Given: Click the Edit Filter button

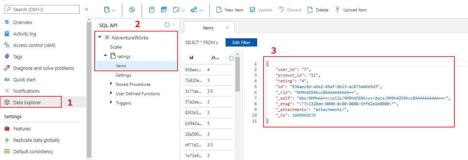Looking at the screenshot, I should click(241, 43).
